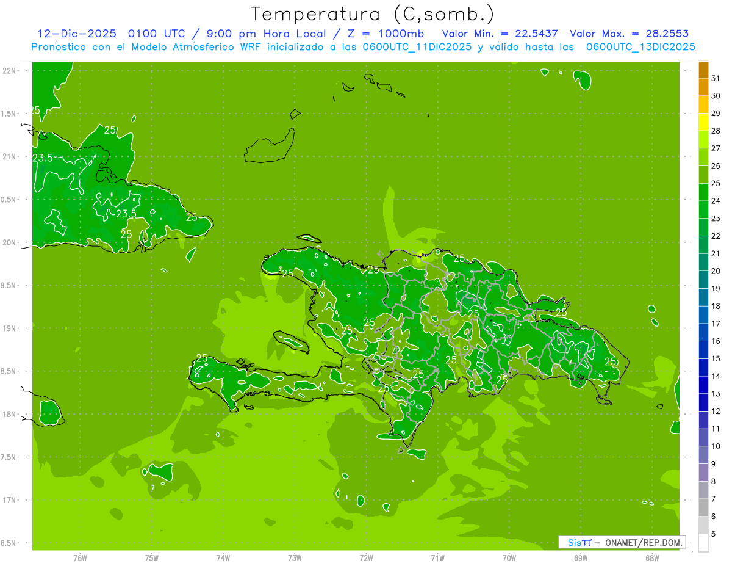Click the '18' colorbar label
Image resolution: width=732 pixels, height=566 pixels.
[716, 307]
